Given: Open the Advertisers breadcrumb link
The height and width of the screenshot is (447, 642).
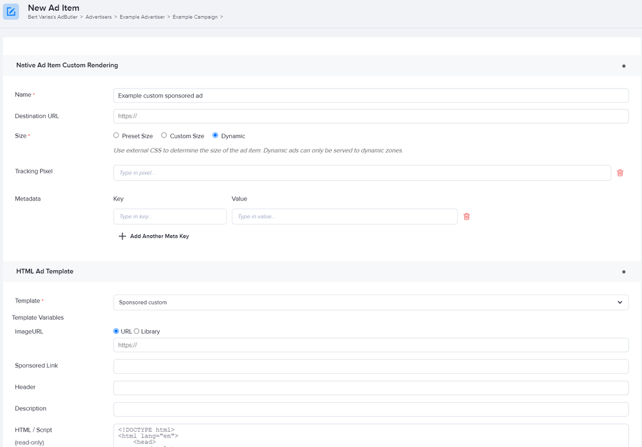Looking at the screenshot, I should [x=98, y=17].
